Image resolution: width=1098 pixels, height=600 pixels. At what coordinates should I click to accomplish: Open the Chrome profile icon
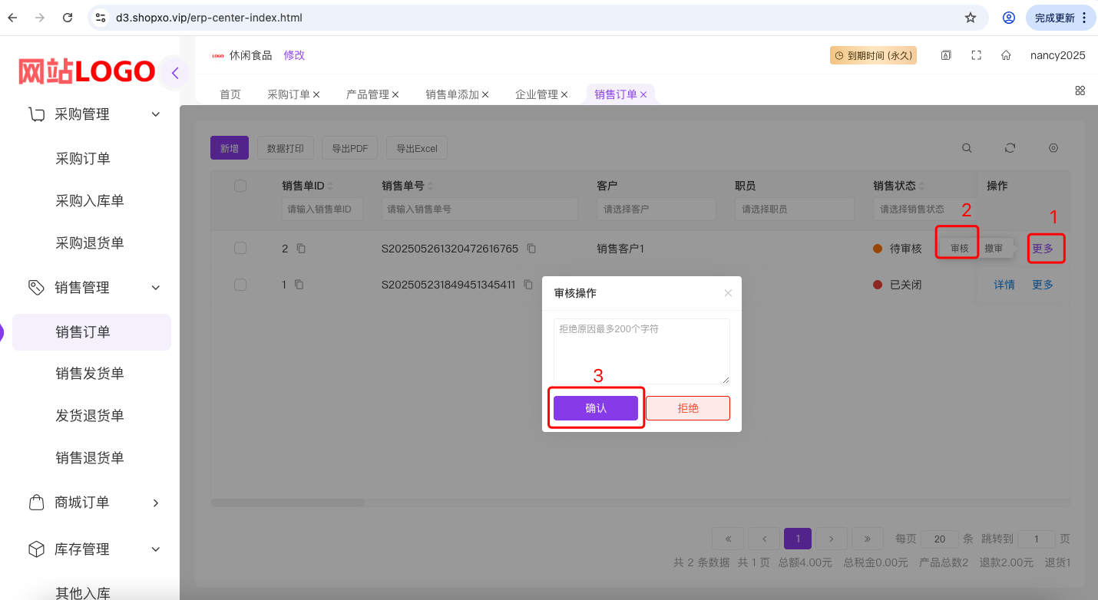pyautogui.click(x=1009, y=18)
